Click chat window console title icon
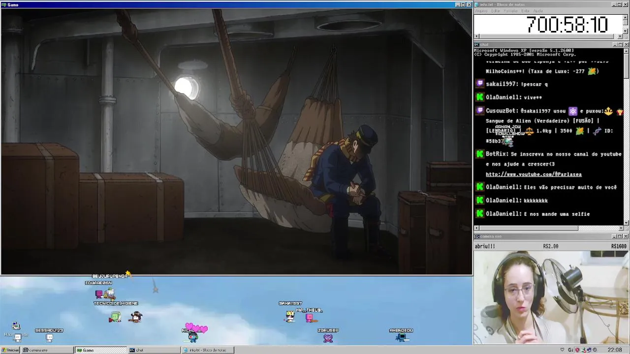Image resolution: width=630 pixels, height=354 pixels. click(476, 45)
